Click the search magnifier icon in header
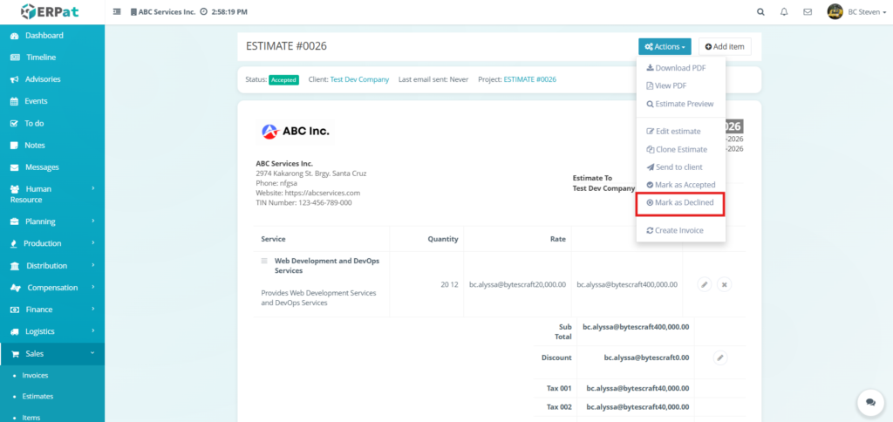 pos(760,12)
